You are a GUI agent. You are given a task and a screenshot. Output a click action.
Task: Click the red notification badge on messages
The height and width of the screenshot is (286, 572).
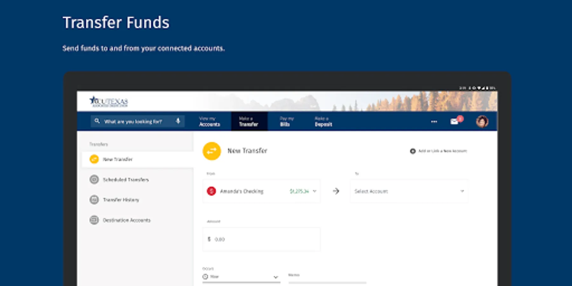(x=460, y=119)
